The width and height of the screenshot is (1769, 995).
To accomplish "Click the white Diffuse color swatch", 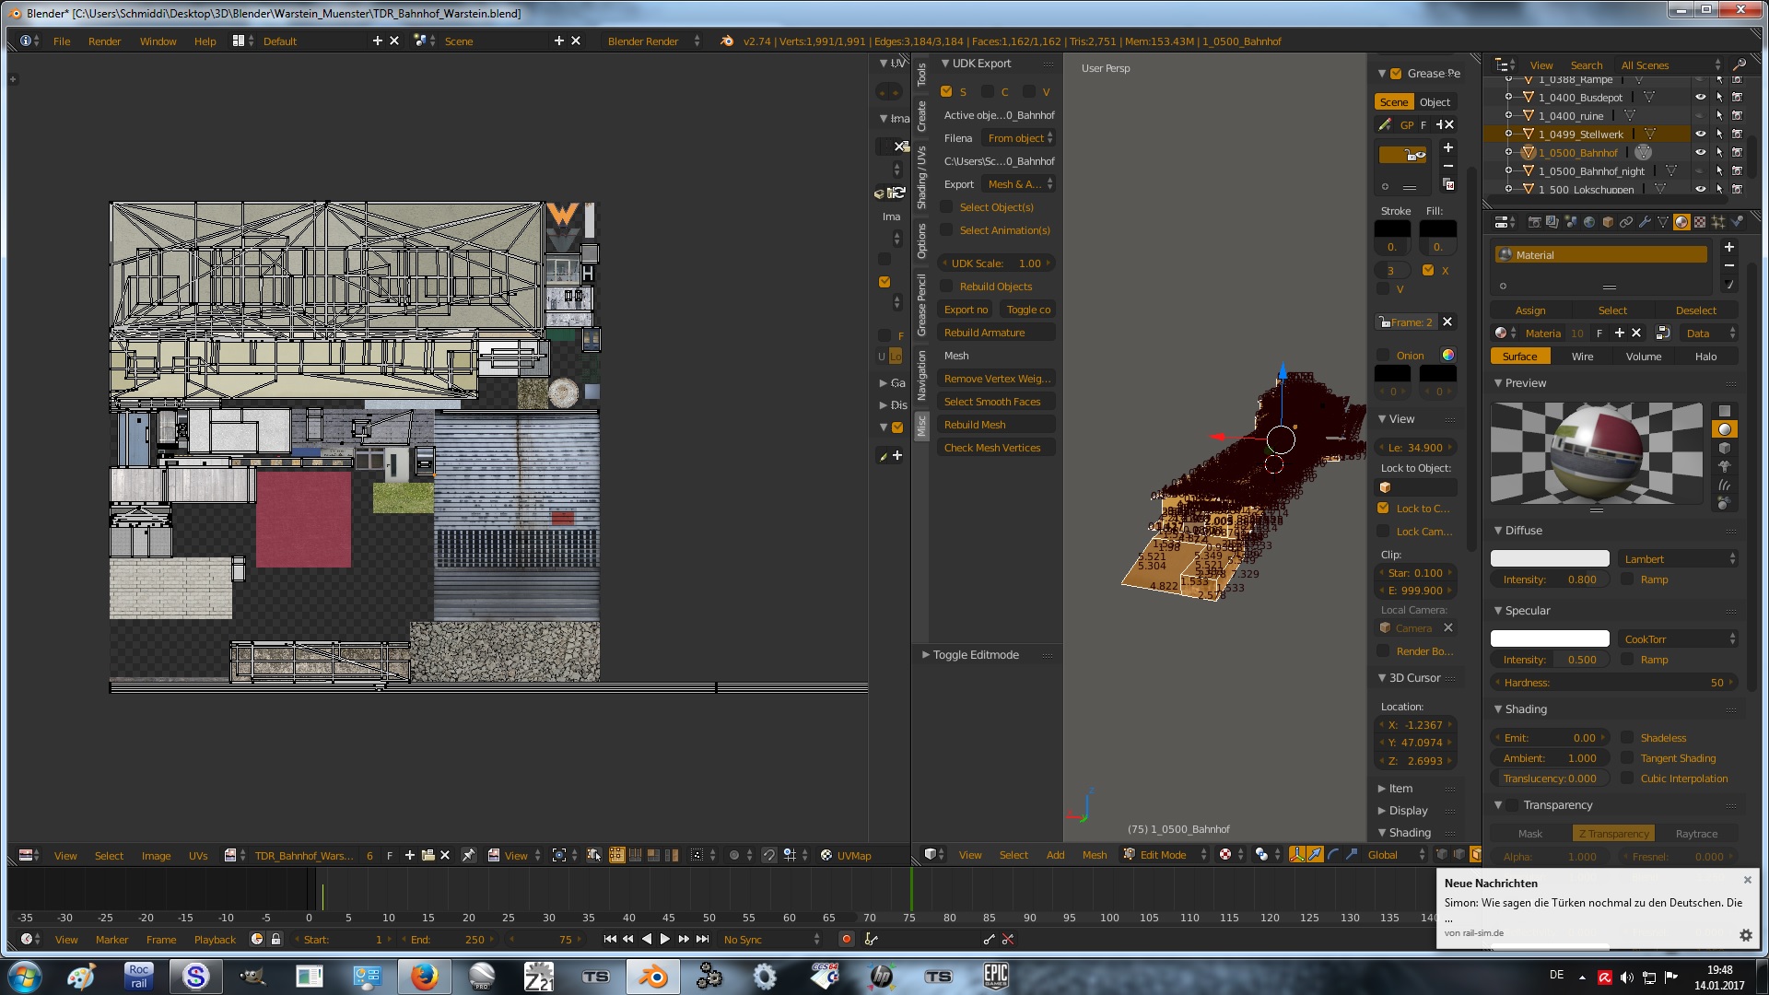I will pos(1550,558).
